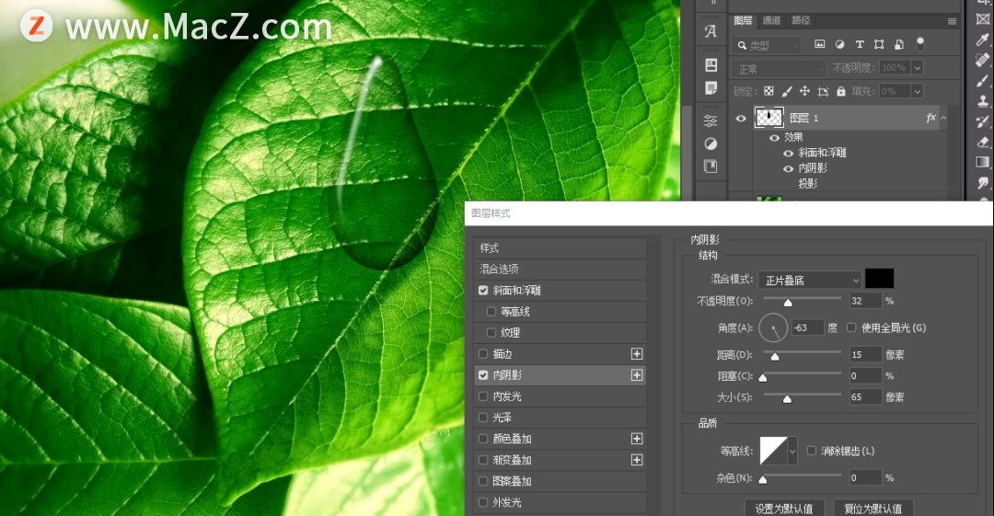Open the Layers panel menu icon
994x516 pixels.
click(x=952, y=21)
